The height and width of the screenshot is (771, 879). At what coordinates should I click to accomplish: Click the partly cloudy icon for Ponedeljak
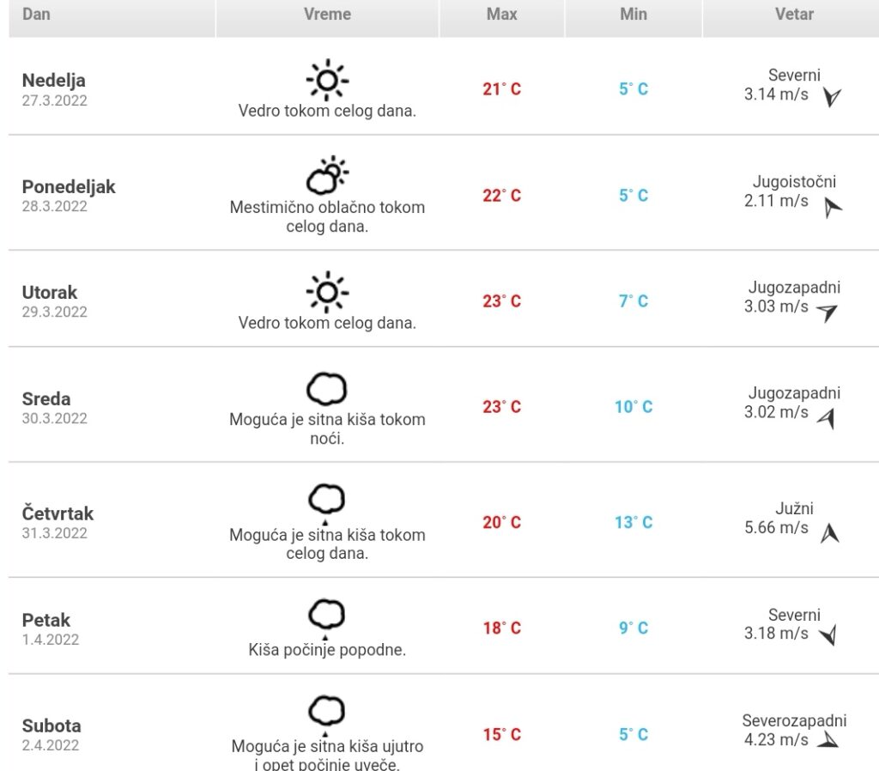point(327,175)
